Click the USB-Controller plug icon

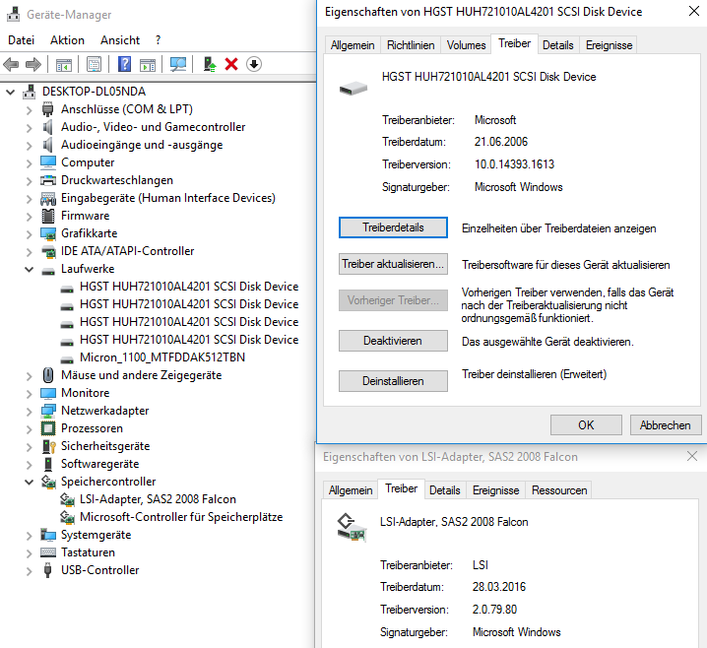(x=48, y=570)
